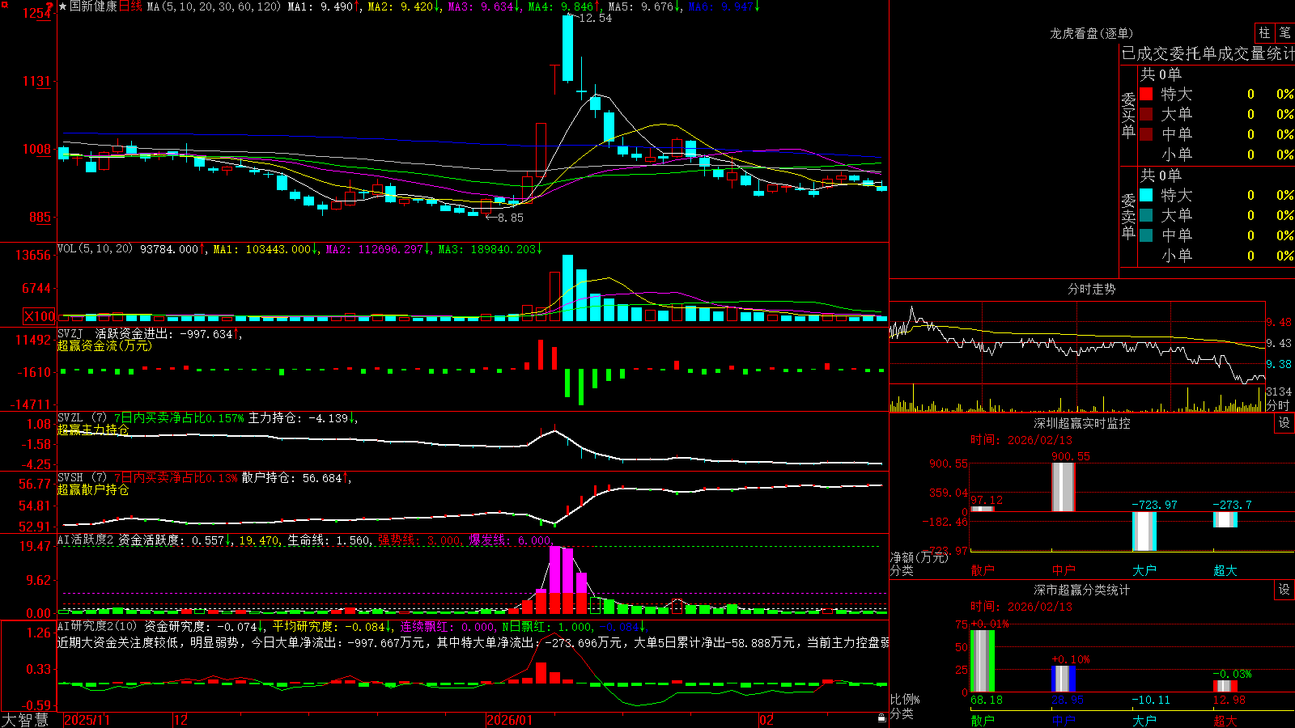Click the AI活跃度2 indicator label
The width and height of the screenshot is (1295, 728).
(86, 540)
